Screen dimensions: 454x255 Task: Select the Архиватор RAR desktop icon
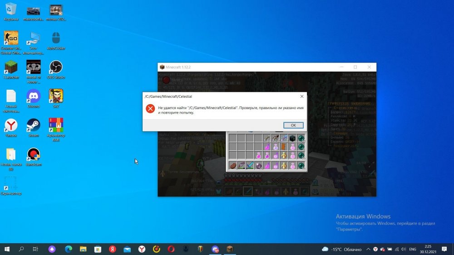tap(56, 130)
